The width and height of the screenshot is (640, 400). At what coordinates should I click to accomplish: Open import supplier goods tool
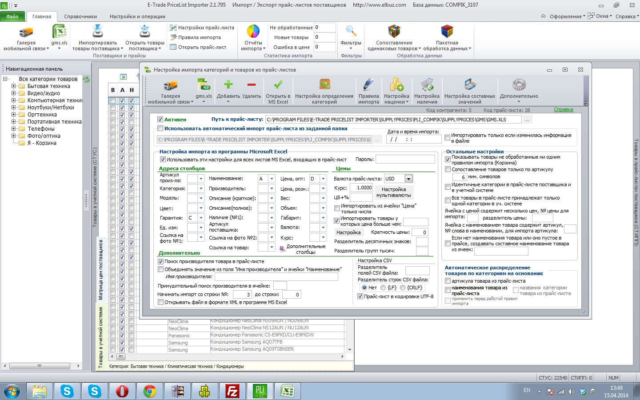[98, 32]
